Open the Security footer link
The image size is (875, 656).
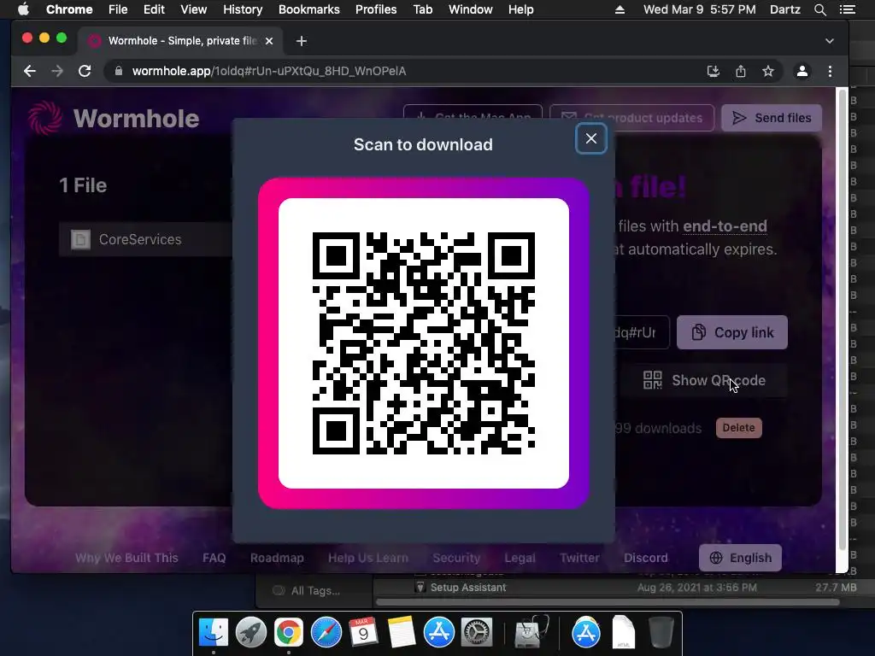(456, 558)
